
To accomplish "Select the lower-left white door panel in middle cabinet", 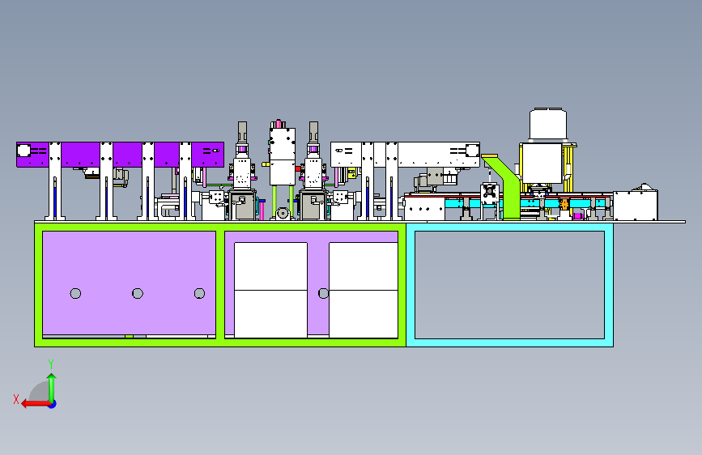I will [x=271, y=314].
